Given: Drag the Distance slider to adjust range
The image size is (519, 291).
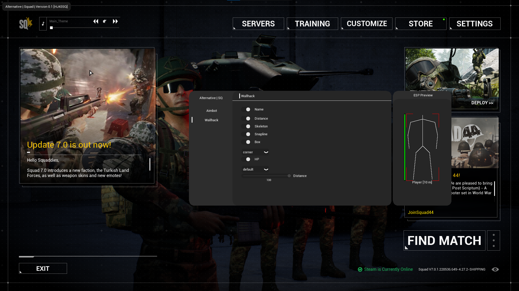Looking at the screenshot, I should click(289, 175).
